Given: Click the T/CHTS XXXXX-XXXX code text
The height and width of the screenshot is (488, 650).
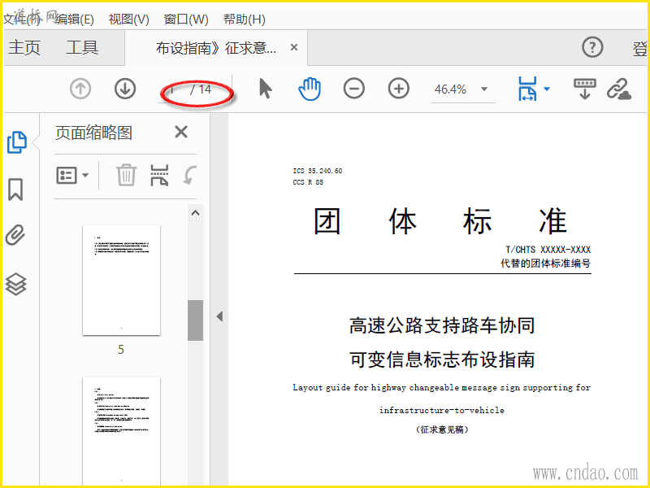Looking at the screenshot, I should tap(548, 250).
